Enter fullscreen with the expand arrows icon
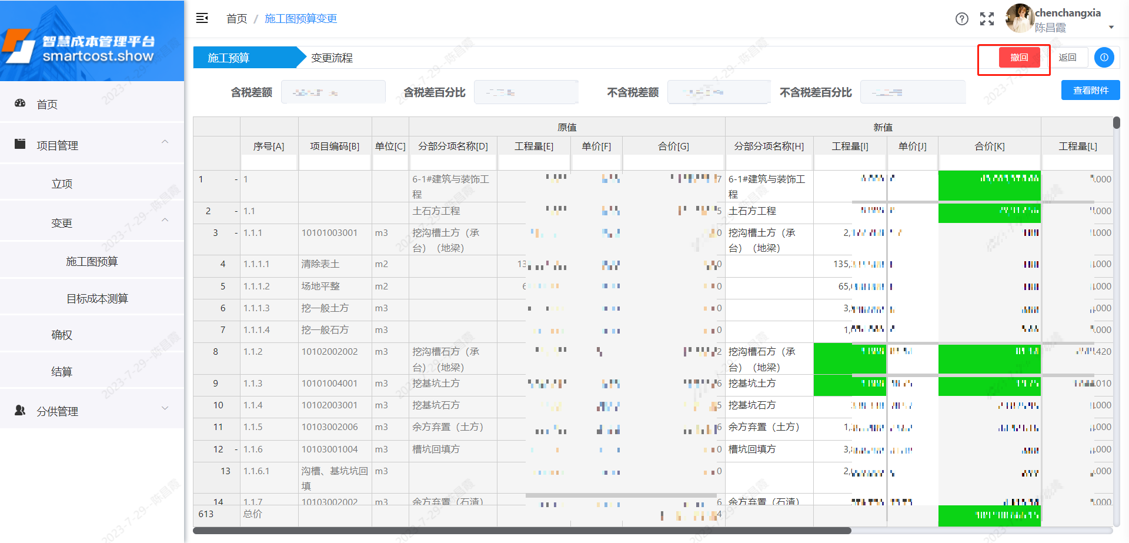This screenshot has width=1129, height=543. [x=987, y=19]
